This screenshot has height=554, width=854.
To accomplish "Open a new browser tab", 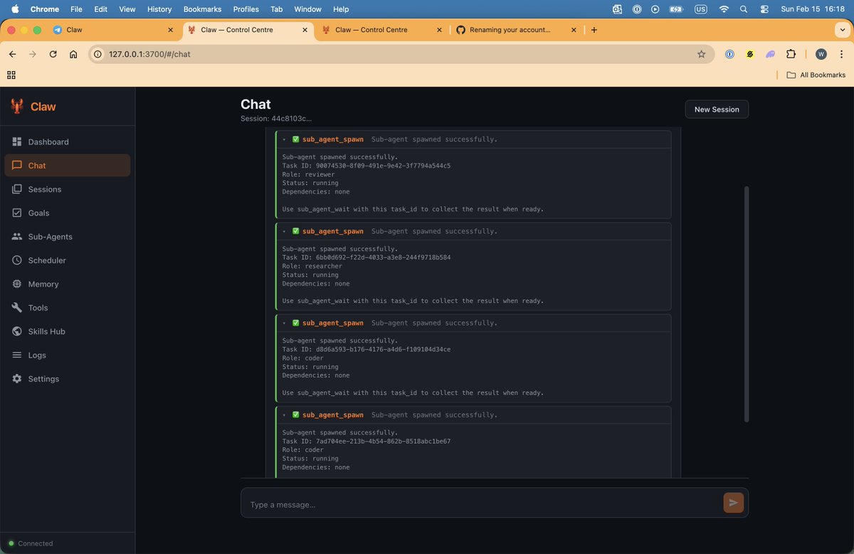I will (x=594, y=30).
